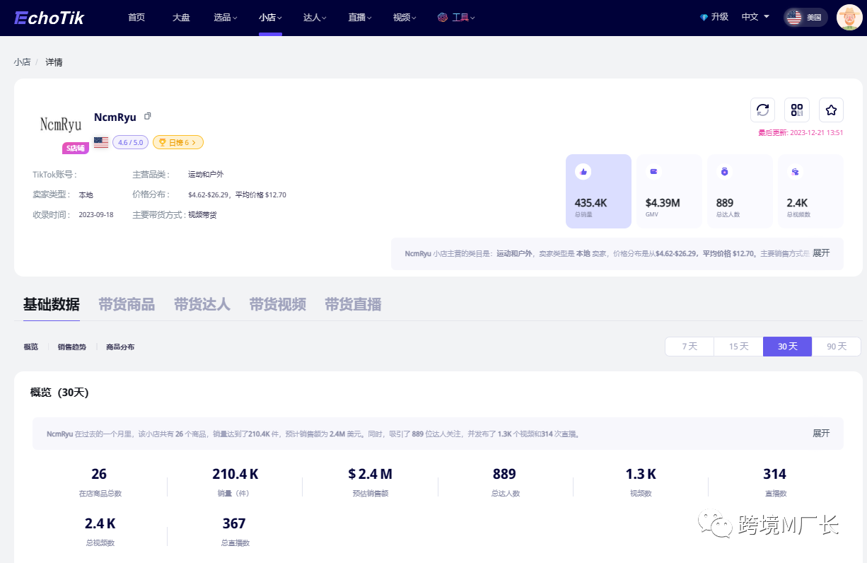Switch to the 带货达人 tab

202,305
